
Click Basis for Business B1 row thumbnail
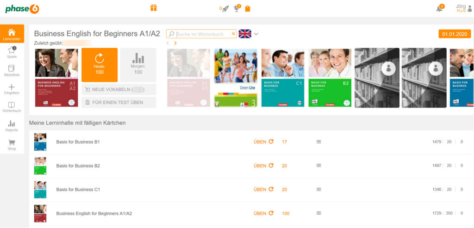click(x=40, y=142)
